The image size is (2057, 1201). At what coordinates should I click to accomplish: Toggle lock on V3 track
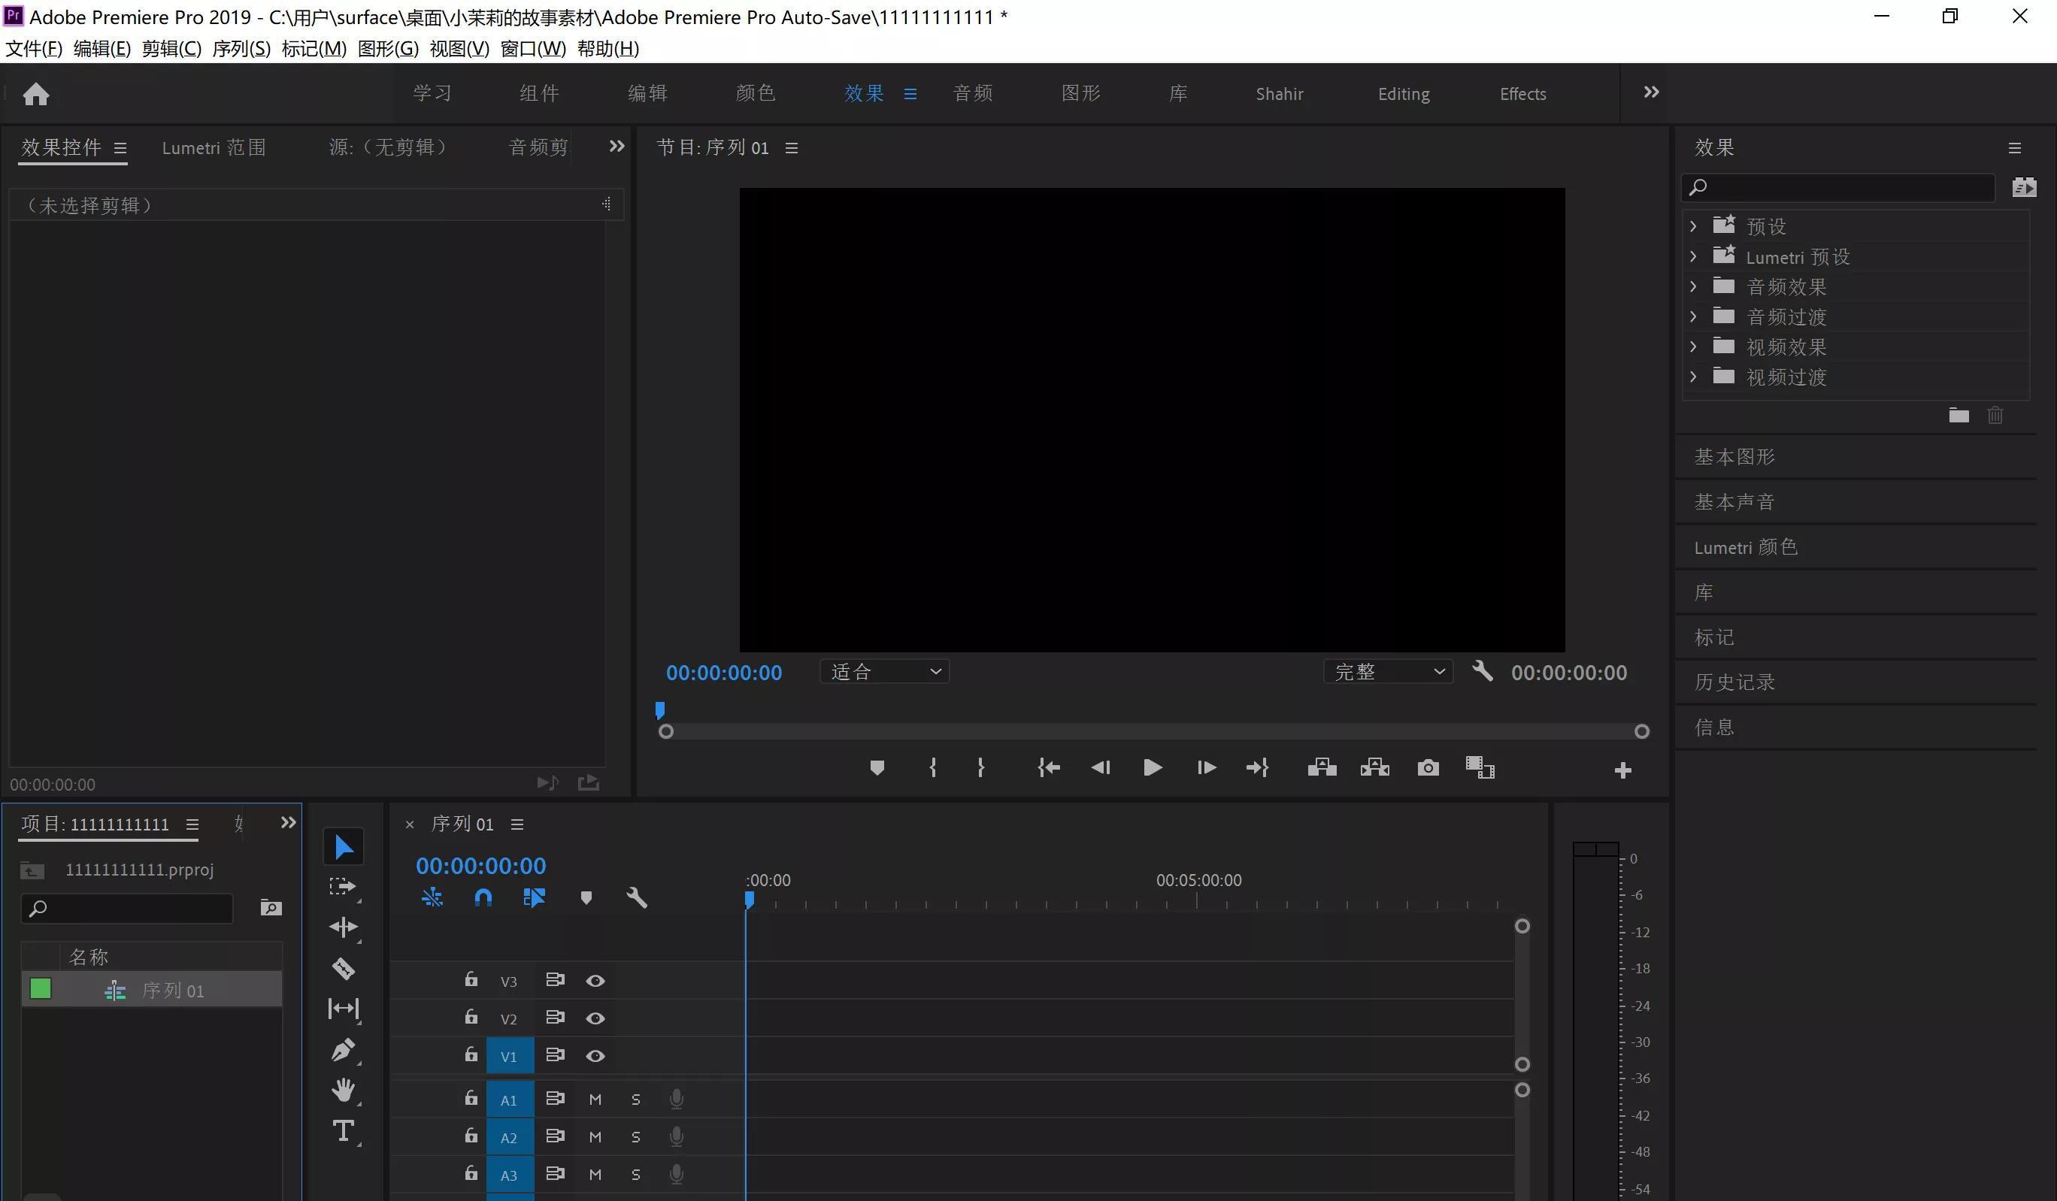click(x=471, y=979)
